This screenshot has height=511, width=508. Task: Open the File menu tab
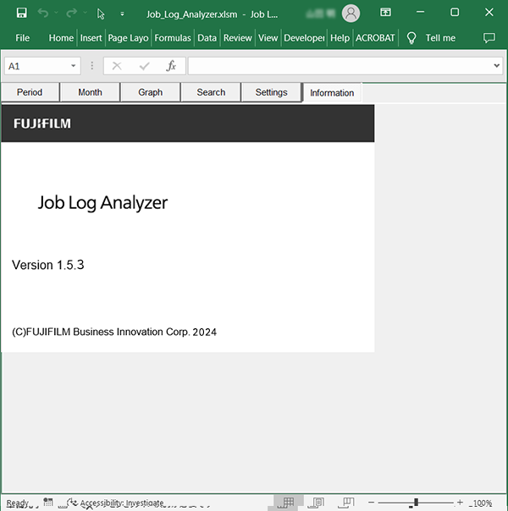coord(23,38)
